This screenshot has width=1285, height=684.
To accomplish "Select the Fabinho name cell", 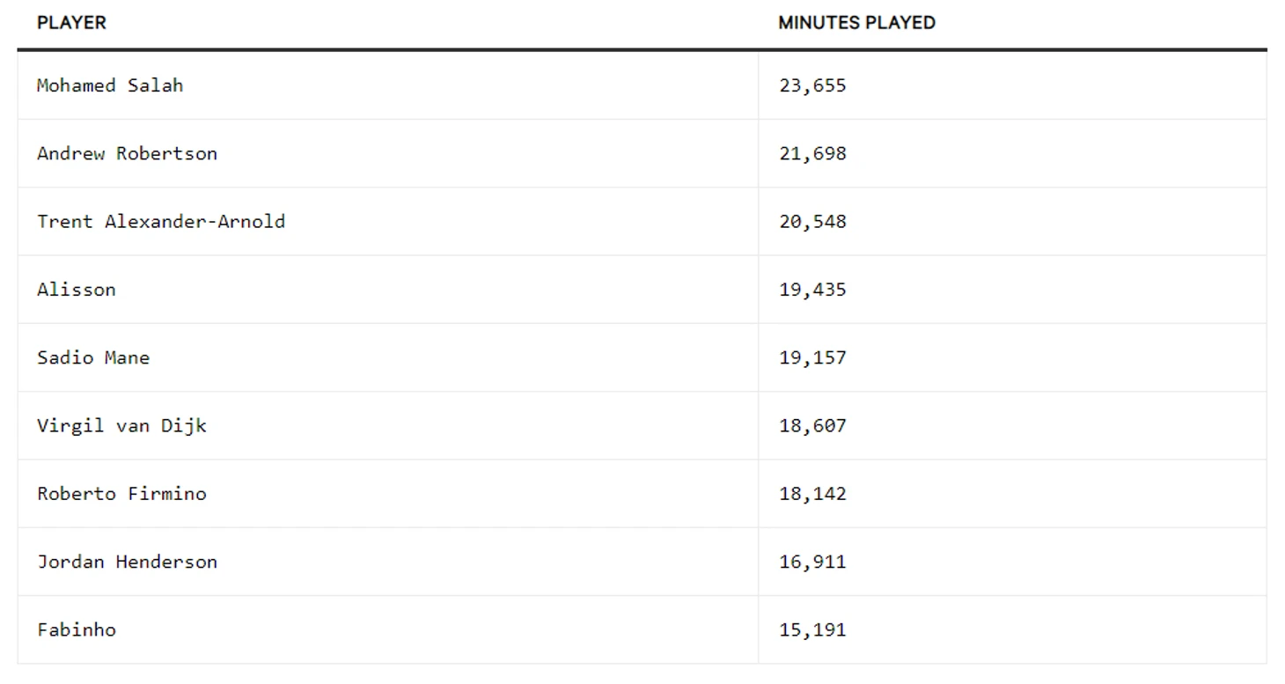I will (77, 629).
